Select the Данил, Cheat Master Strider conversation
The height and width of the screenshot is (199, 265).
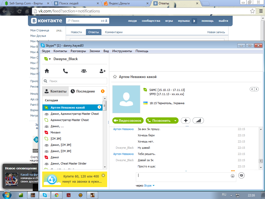tap(72, 164)
